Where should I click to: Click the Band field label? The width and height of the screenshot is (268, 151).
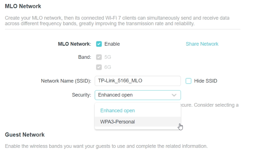(x=85, y=57)
